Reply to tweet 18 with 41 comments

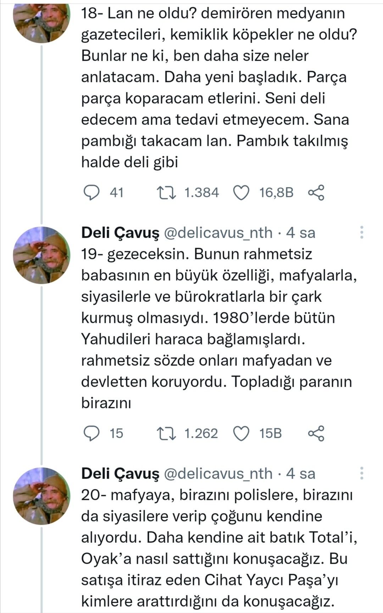(91, 193)
